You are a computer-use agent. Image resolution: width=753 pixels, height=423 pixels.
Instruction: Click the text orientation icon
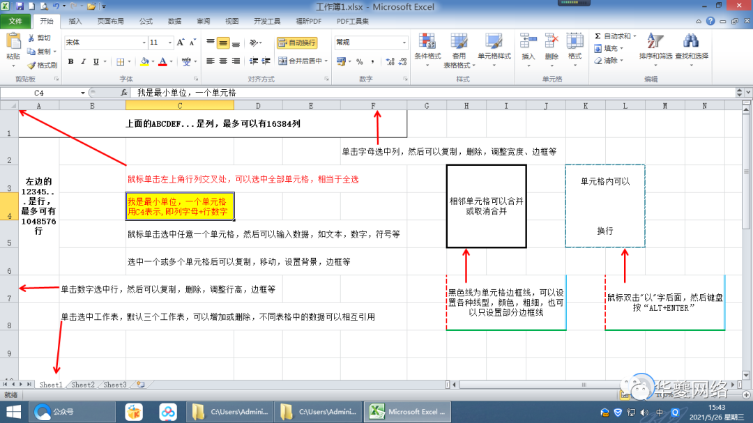tap(254, 43)
